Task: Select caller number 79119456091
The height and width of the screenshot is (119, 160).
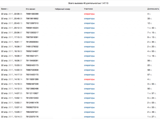Action: [32, 61]
